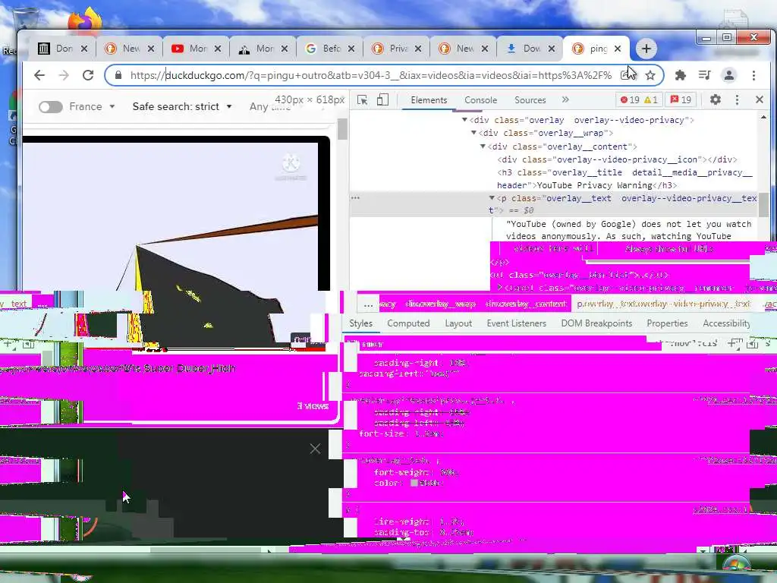View site info via the padlock icon
The image size is (777, 583).
point(118,75)
